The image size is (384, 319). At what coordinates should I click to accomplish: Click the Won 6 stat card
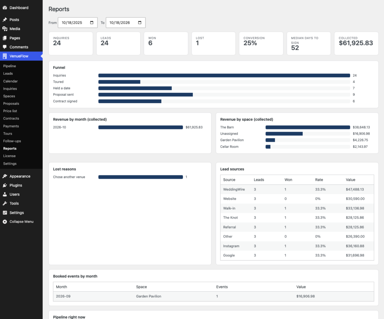pos(166,43)
